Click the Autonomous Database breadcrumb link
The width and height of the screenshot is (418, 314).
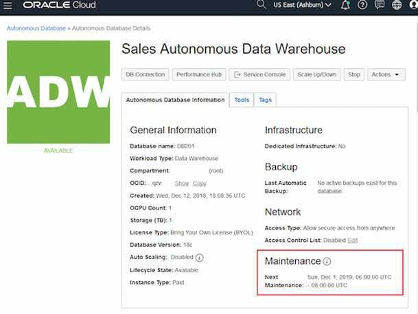point(36,28)
